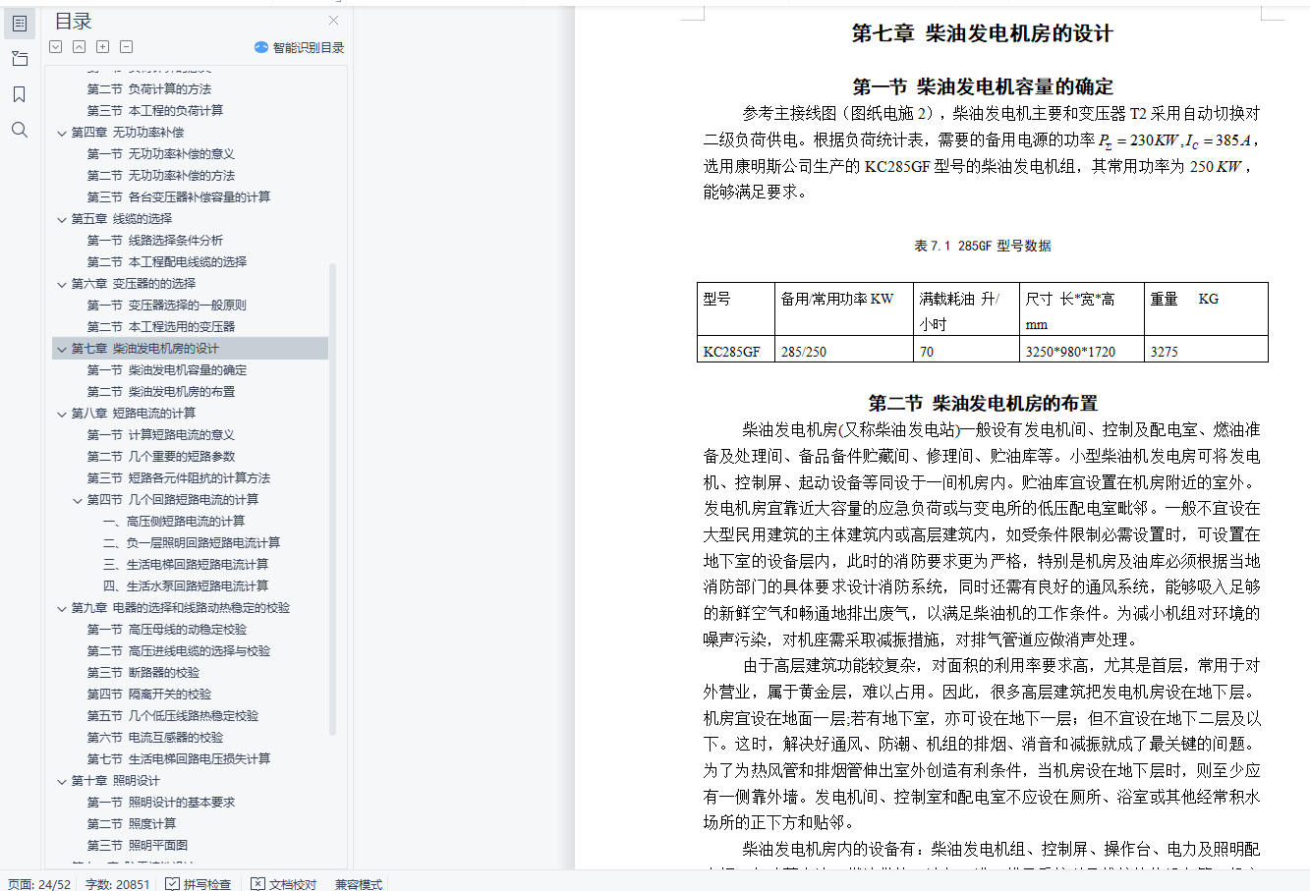Open the 目录 outline pane icon in sidebar

point(20,24)
